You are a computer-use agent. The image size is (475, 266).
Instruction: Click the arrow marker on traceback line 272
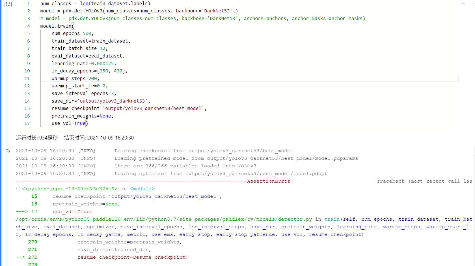(x=20, y=257)
